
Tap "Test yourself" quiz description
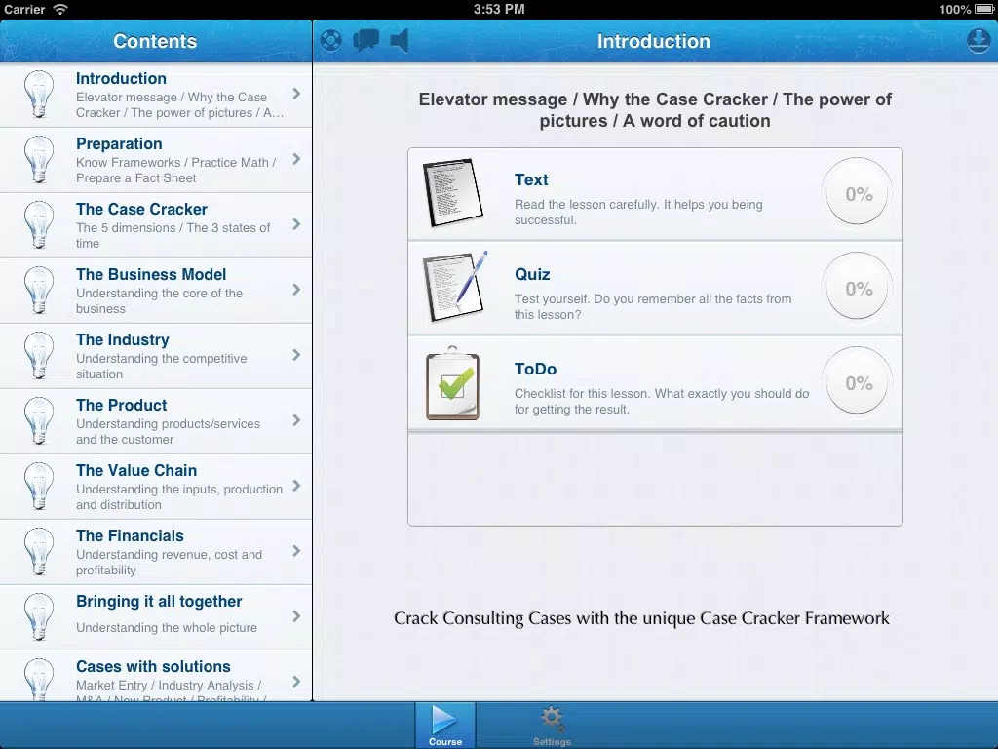click(653, 306)
